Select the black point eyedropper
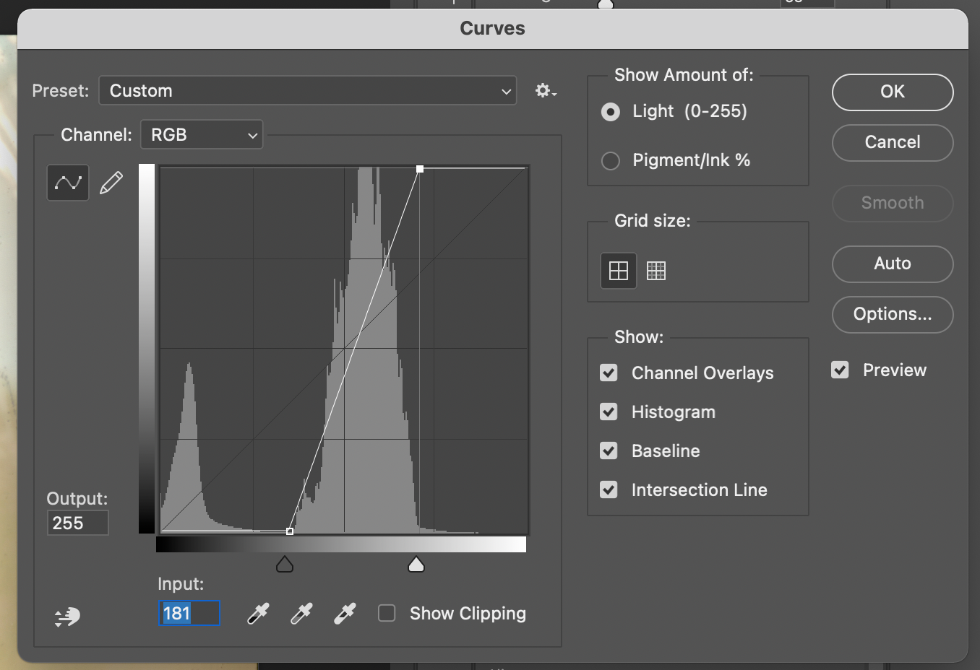Viewport: 980px width, 670px height. 257,613
